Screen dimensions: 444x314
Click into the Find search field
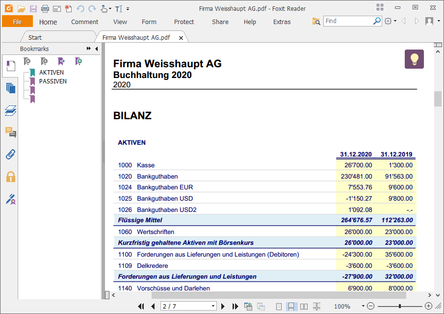348,21
